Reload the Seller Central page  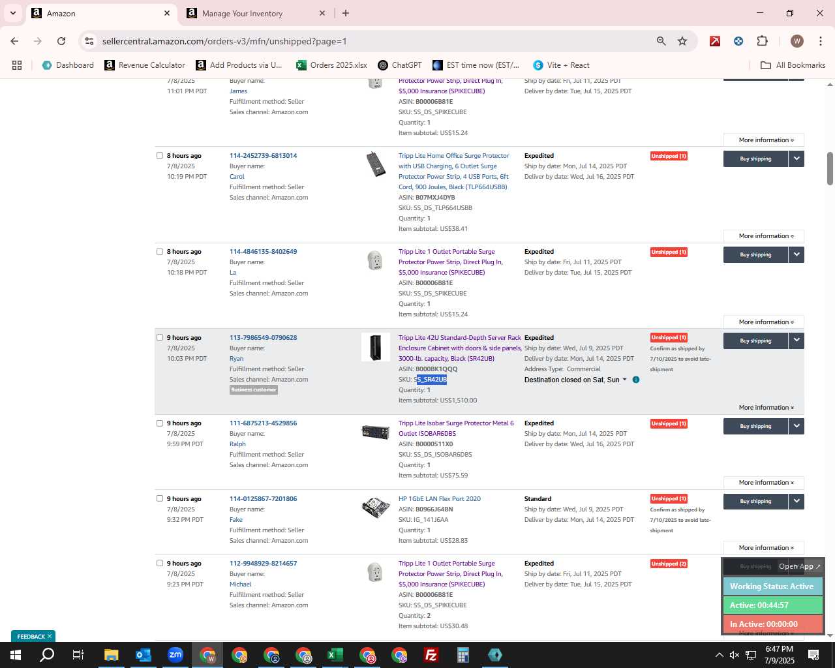[61, 41]
